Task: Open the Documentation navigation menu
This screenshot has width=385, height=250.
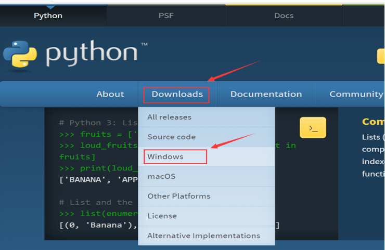Action: point(266,94)
